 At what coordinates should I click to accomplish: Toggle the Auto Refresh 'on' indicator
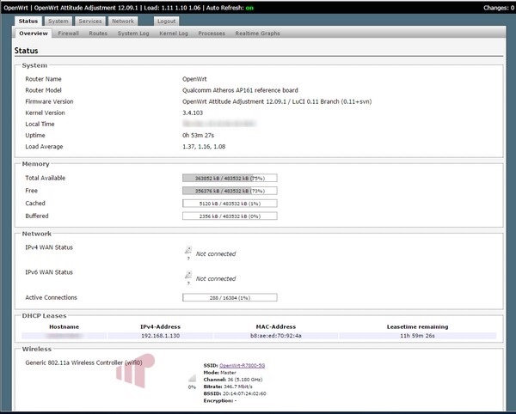[249, 8]
